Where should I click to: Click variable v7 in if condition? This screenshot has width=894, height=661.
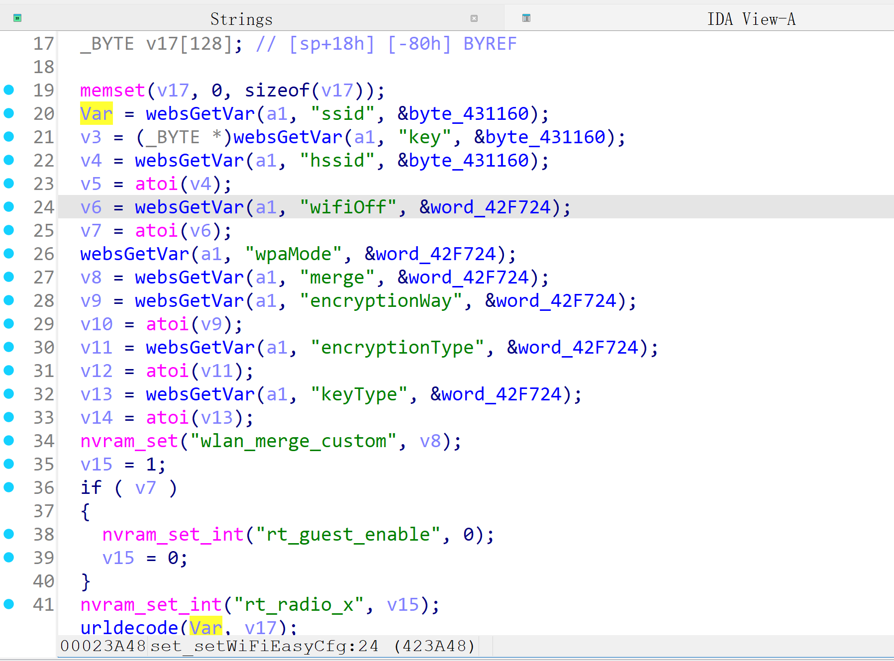145,487
